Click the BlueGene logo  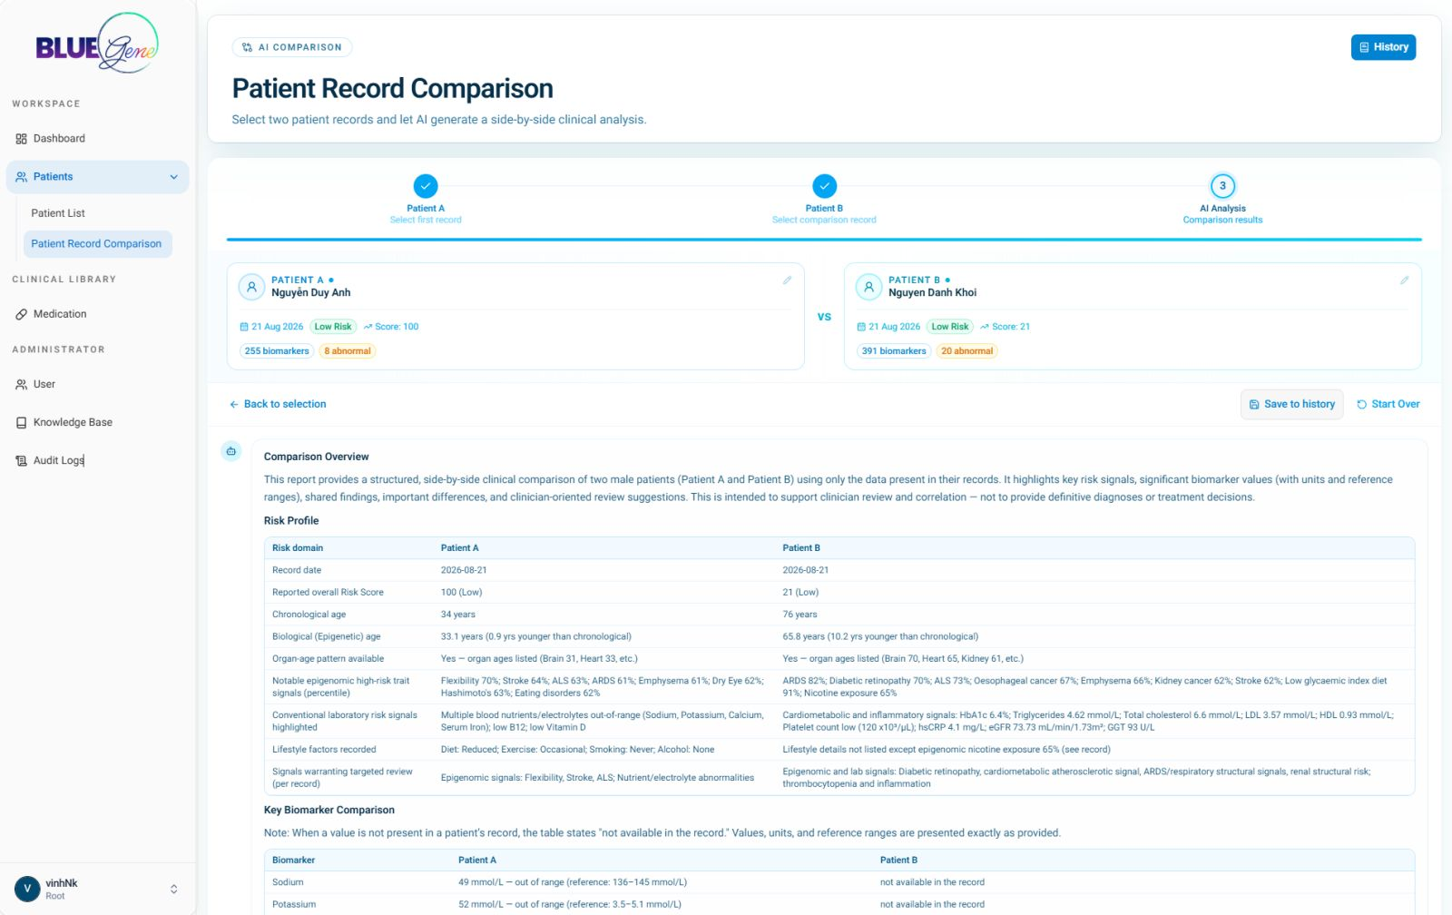[97, 44]
